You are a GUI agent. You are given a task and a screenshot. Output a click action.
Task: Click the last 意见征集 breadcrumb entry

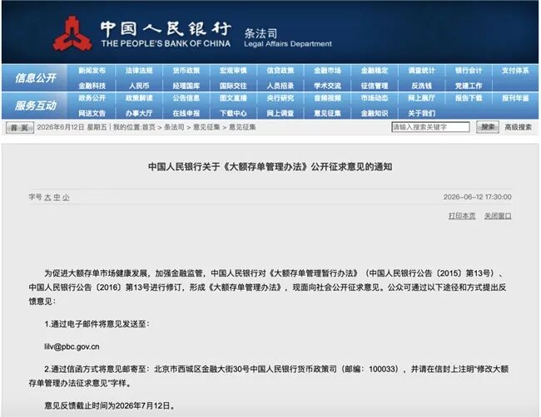[242, 127]
